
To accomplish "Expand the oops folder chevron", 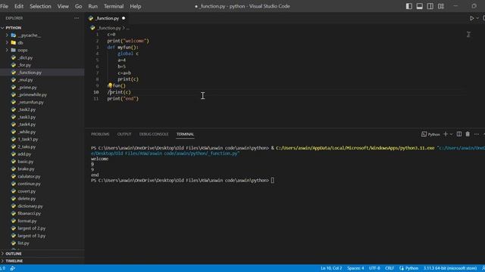I will [7, 50].
